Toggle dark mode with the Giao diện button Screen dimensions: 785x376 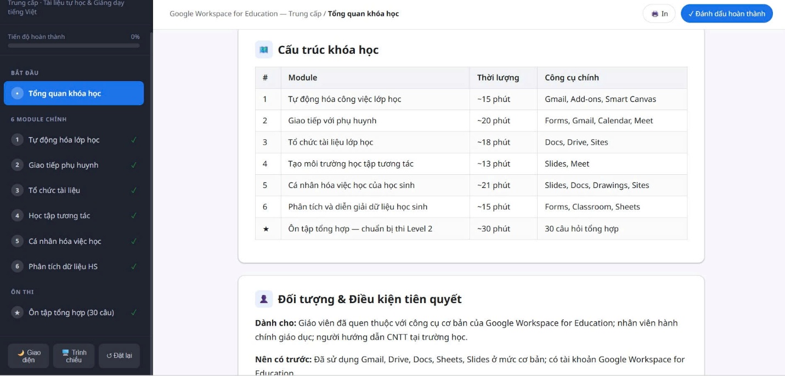[x=29, y=356]
